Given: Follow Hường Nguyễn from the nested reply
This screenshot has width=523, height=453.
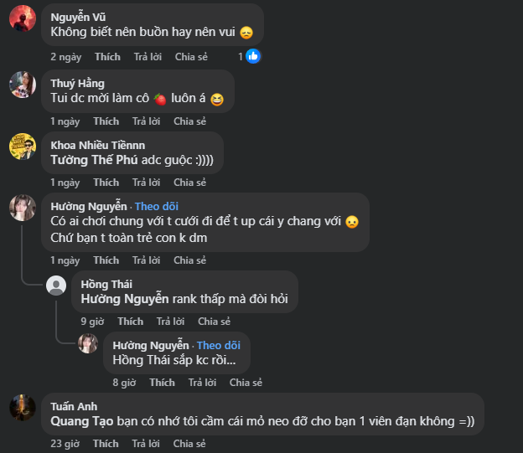Looking at the screenshot, I should point(220,345).
